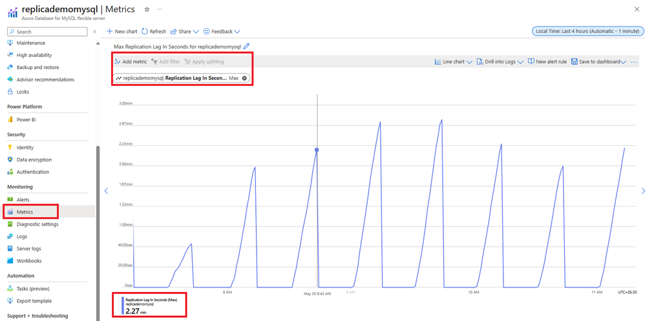Image resolution: width=645 pixels, height=321 pixels.
Task: Close the Metrics blade
Action: pyautogui.click(x=637, y=9)
